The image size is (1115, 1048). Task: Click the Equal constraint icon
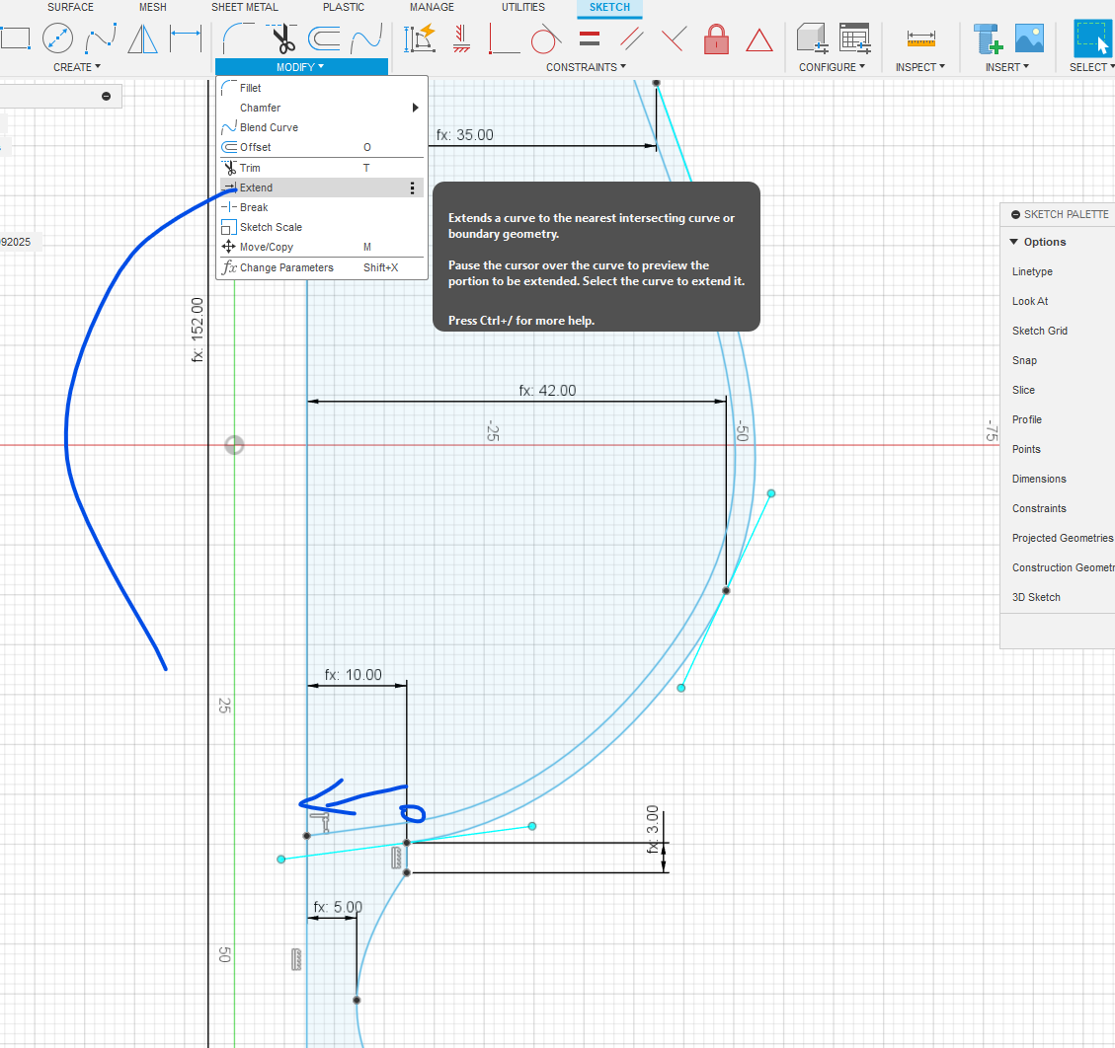pos(590,39)
